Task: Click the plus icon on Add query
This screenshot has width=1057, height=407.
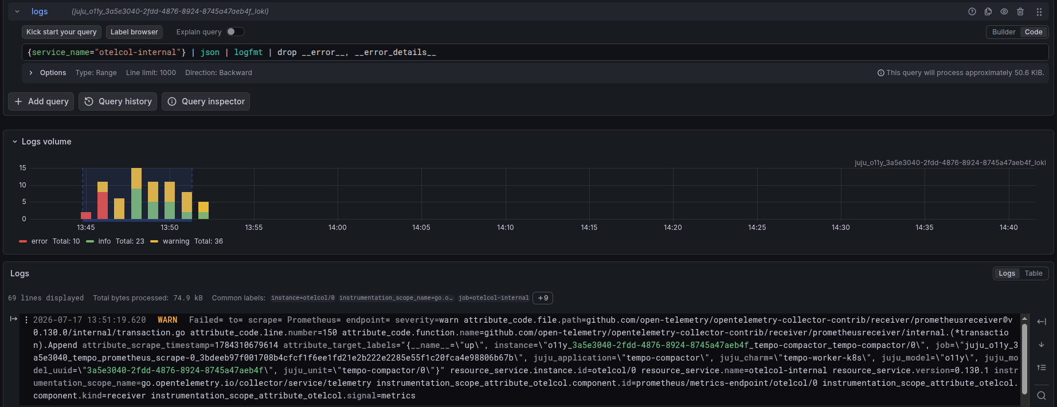Action: pos(18,101)
